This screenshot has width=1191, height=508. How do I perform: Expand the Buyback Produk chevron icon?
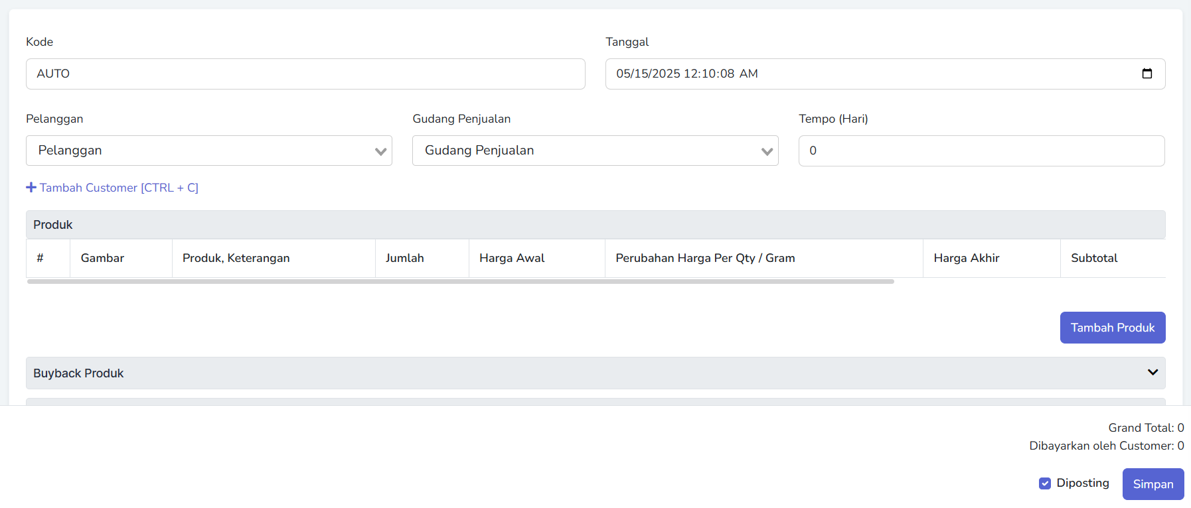(x=1152, y=373)
